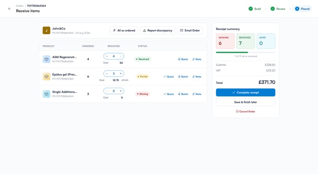The height and width of the screenshot is (174, 318).
Task: Open Batch for Single Additiona... row
Action: [183, 94]
